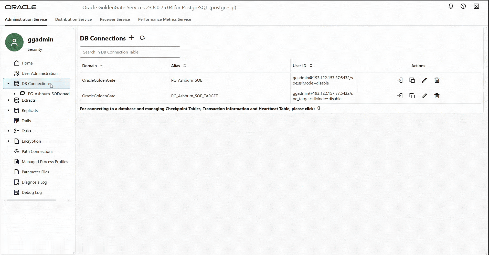Delete the PG_Ashburn_SOE connection
Viewport: 489px width, 255px height.
437,80
